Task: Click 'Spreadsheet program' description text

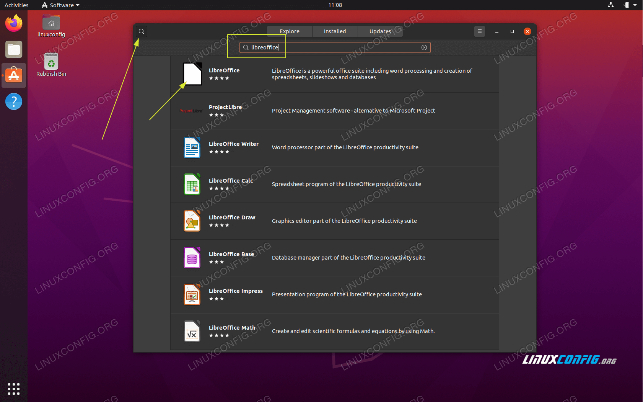Action: pos(347,184)
